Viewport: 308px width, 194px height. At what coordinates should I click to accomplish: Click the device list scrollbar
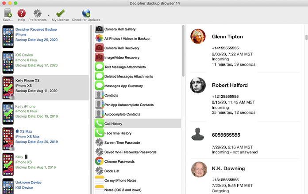[x=91, y=109]
